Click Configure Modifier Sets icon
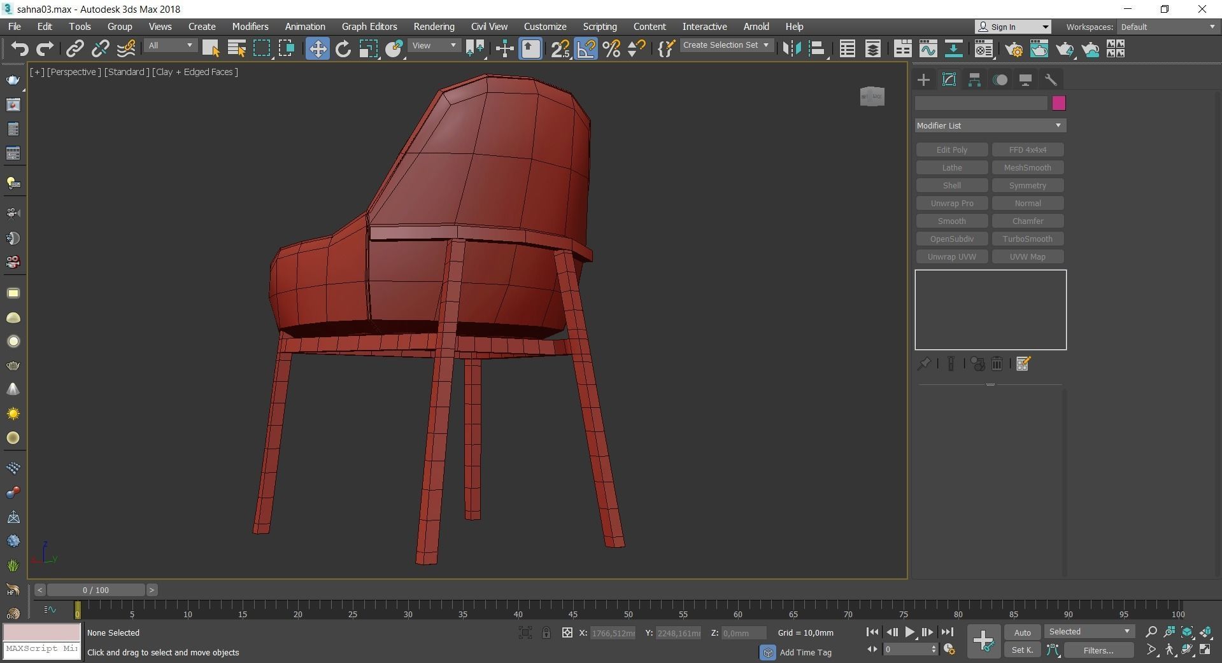The width and height of the screenshot is (1222, 663). 1023,363
